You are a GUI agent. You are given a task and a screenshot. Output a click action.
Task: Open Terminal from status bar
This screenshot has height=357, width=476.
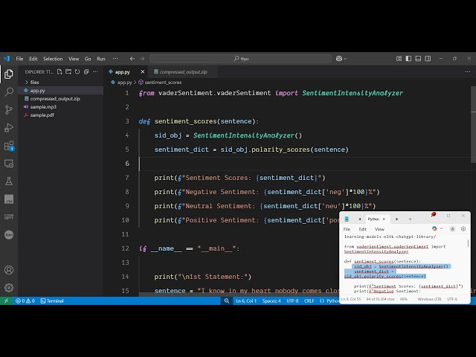(52, 300)
